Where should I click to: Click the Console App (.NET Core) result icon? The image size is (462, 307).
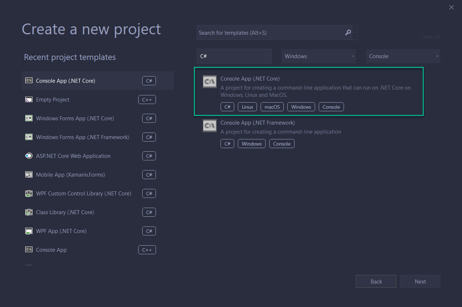210,82
